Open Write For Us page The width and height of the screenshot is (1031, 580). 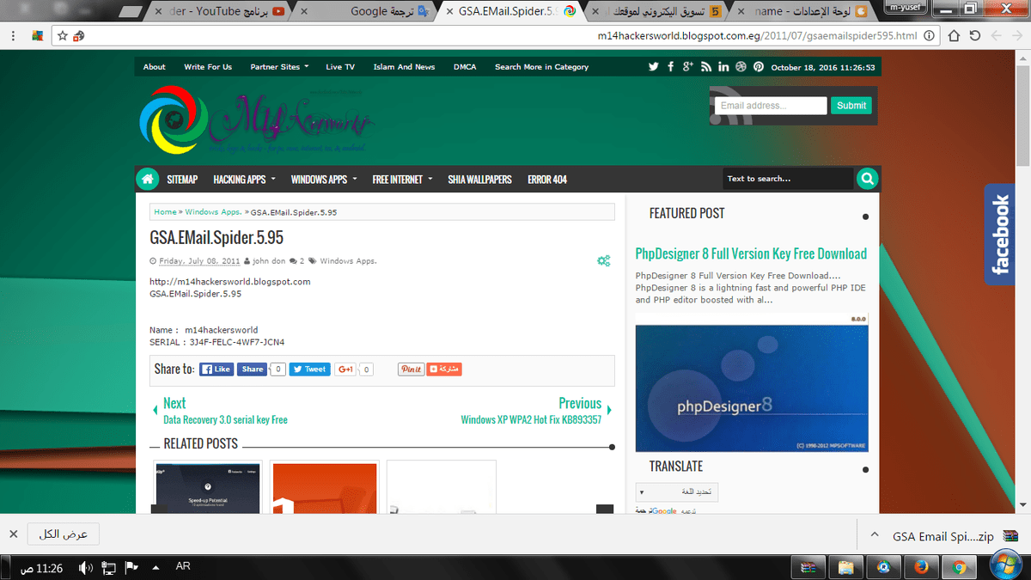(208, 67)
